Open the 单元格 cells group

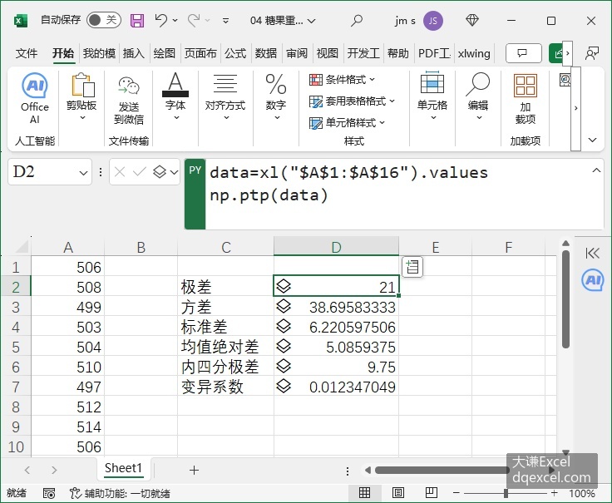tap(432, 96)
